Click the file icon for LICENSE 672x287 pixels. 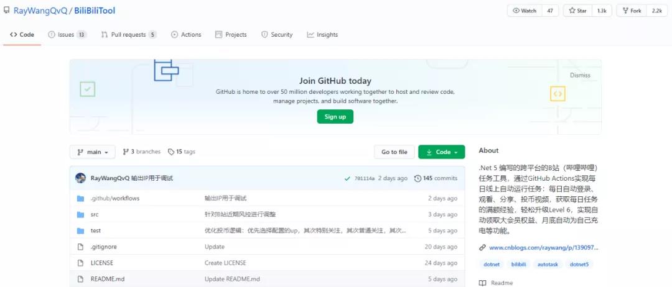[x=80, y=263]
